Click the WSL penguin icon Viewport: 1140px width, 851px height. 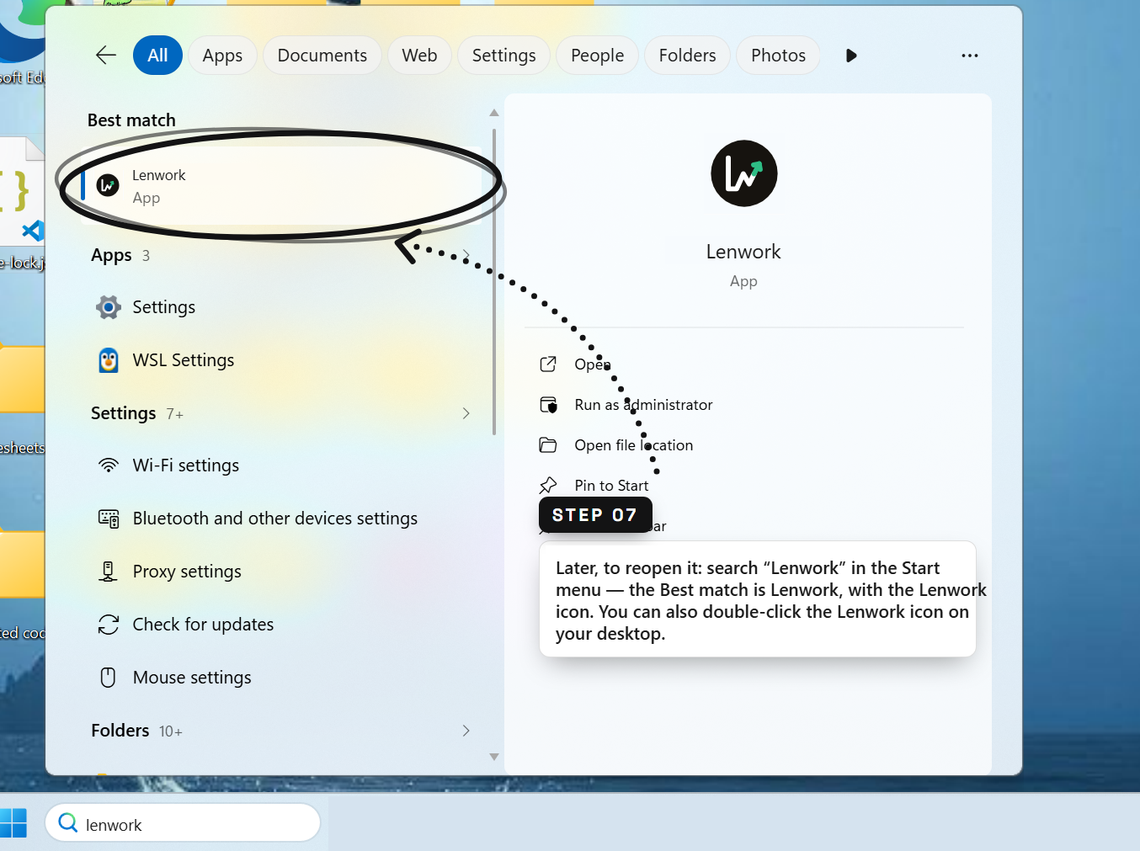click(109, 360)
